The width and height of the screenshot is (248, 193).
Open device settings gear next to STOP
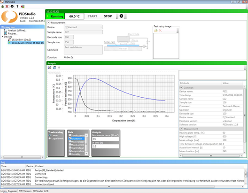pos(121,16)
